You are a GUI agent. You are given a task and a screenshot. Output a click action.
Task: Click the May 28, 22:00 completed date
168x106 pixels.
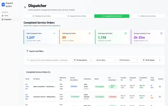click(142, 97)
